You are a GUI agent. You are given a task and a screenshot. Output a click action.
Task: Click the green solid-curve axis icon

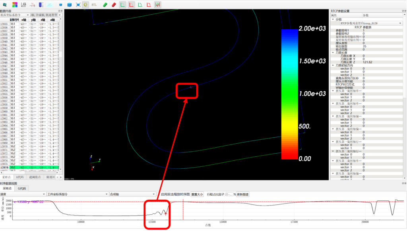(140, 5)
